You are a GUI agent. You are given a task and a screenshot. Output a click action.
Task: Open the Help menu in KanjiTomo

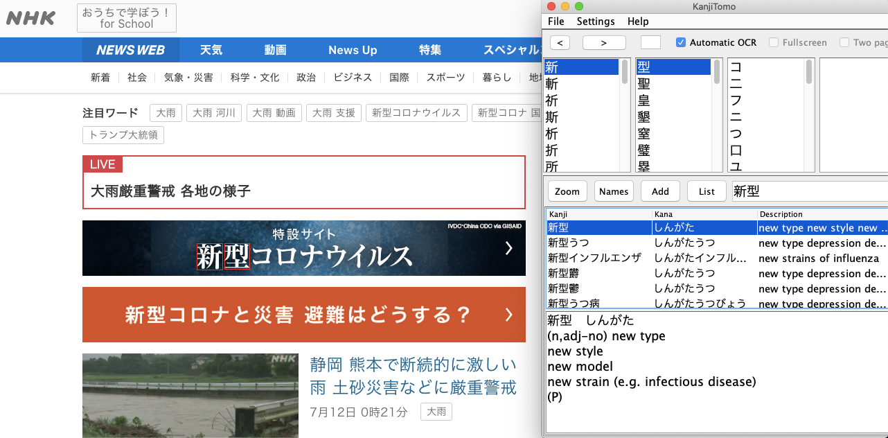click(638, 21)
